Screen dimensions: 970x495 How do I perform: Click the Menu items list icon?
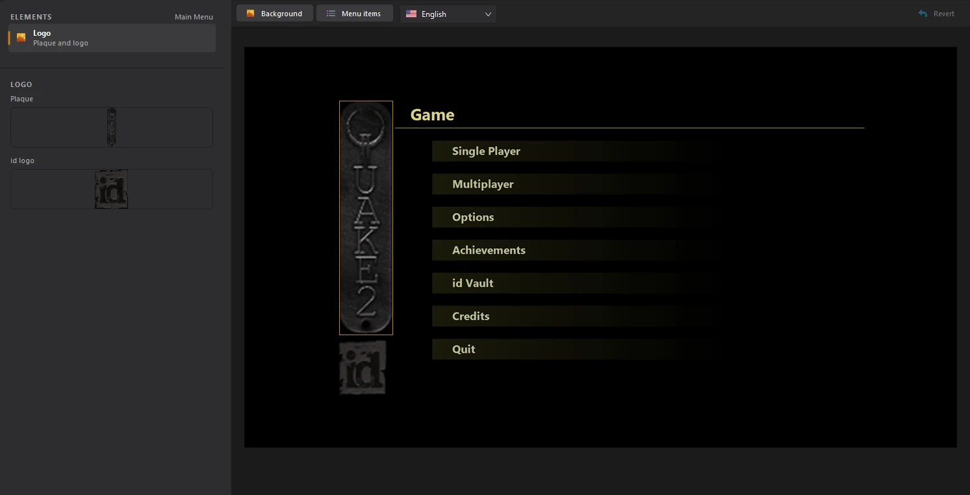tap(331, 14)
